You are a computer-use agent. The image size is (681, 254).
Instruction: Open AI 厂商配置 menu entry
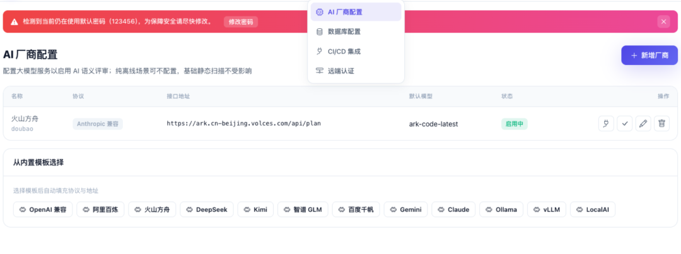pyautogui.click(x=356, y=12)
